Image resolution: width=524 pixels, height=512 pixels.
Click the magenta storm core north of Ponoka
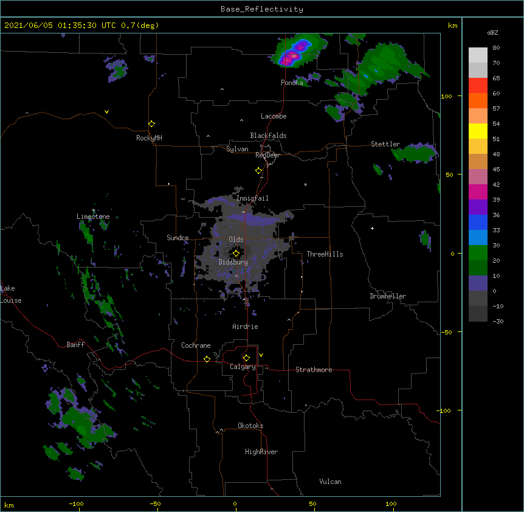tap(290, 58)
